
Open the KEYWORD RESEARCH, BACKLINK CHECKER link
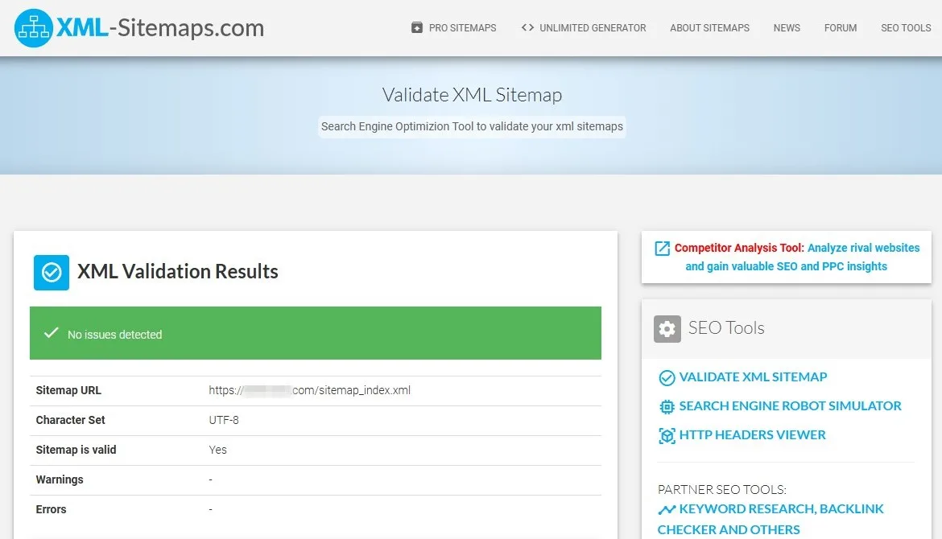click(771, 519)
